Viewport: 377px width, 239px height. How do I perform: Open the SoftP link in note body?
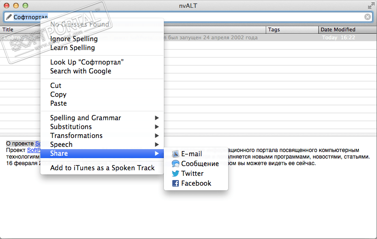point(34,150)
